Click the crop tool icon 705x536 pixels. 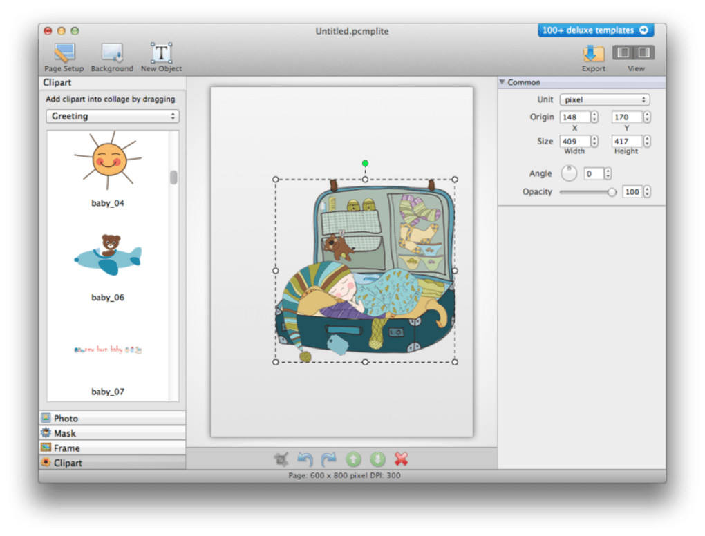coord(281,459)
